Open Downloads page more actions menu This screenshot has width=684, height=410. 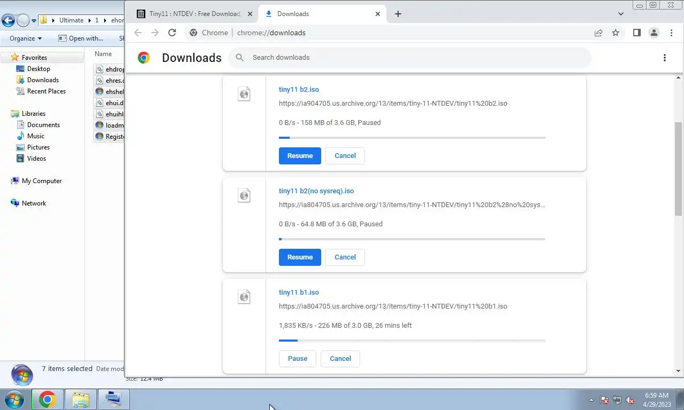click(x=665, y=58)
